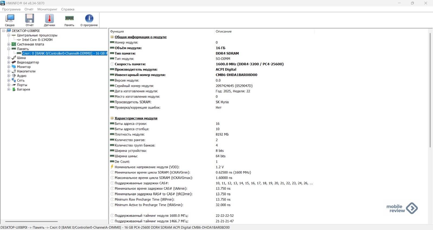Expand the Шина tree node
The image size is (433, 230).
tap(9, 58)
